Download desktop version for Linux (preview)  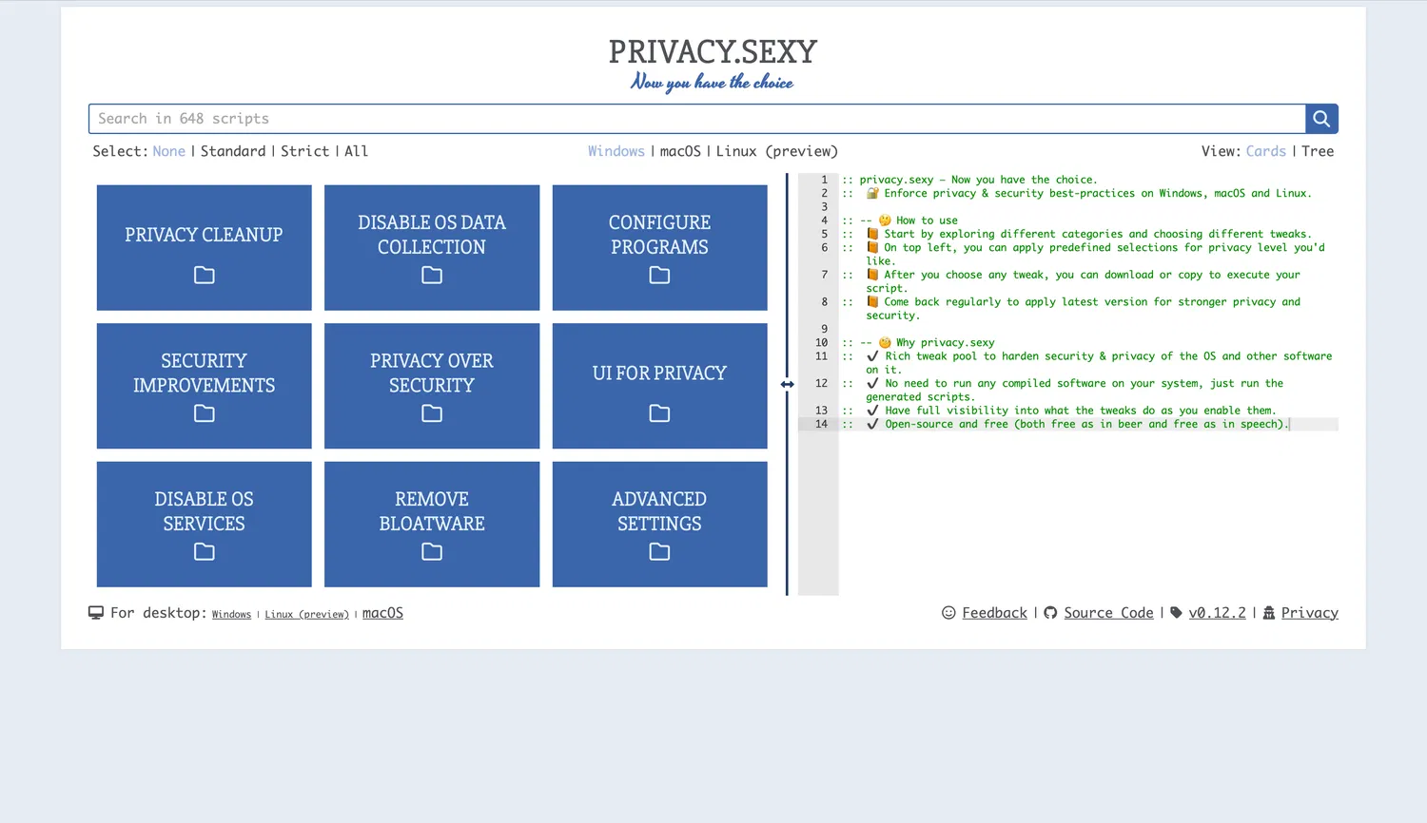306,615
